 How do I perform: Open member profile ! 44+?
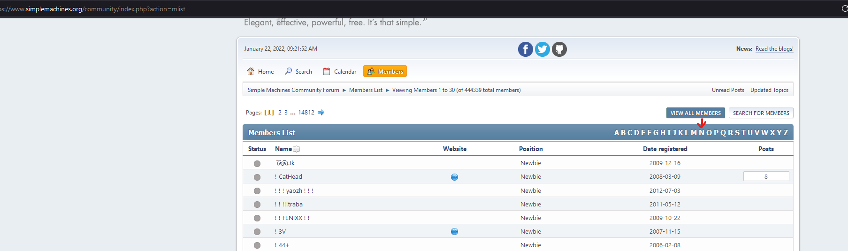(x=282, y=245)
